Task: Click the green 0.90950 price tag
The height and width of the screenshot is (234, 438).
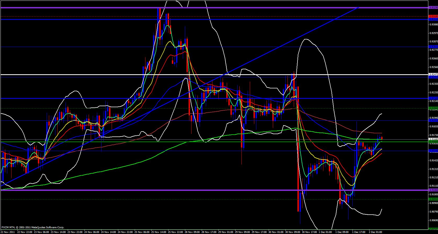Action: coord(433,199)
